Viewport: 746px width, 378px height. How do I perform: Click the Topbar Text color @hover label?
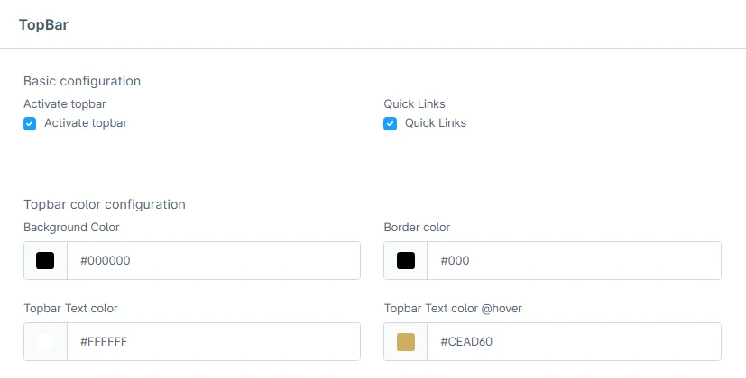click(453, 308)
